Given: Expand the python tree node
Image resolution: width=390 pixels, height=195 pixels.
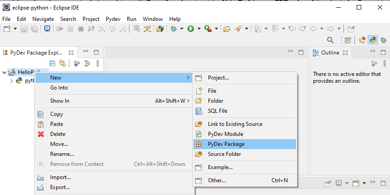Looking at the screenshot, I should click(x=11, y=81).
